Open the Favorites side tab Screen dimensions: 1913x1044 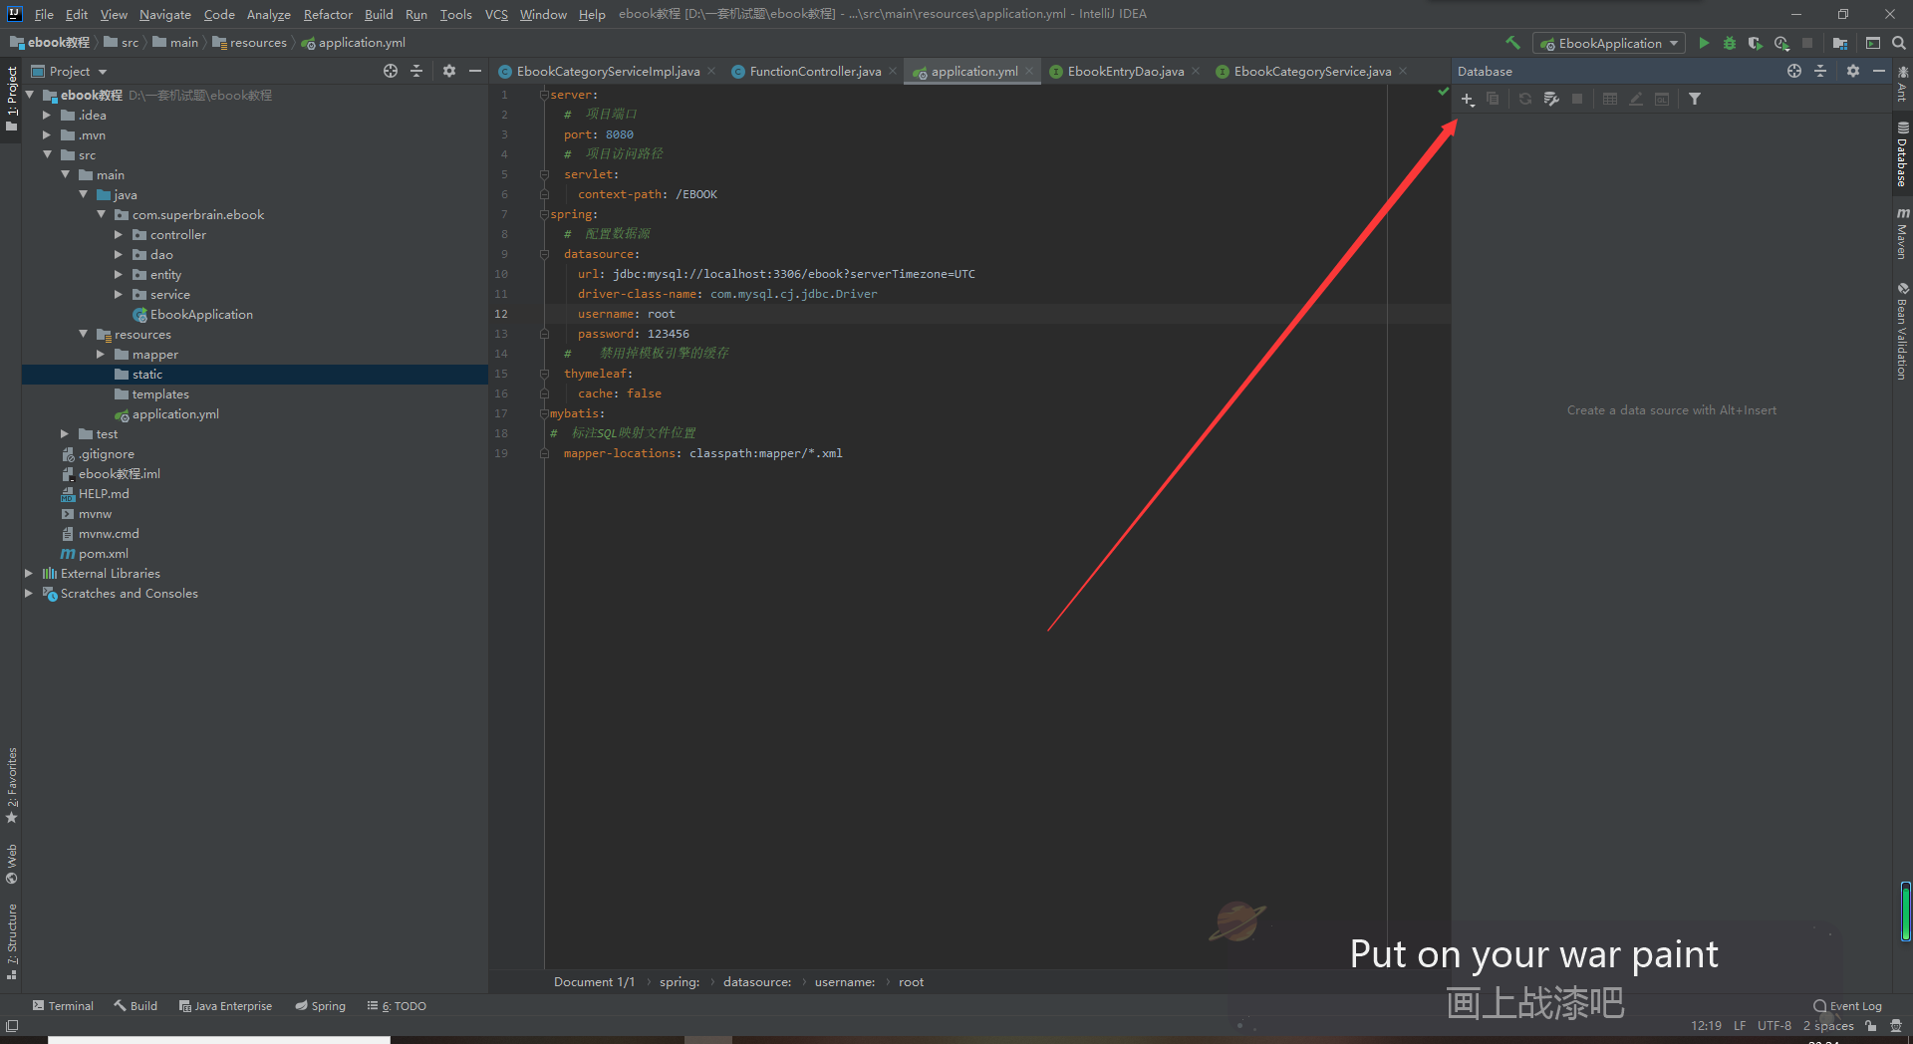click(x=12, y=786)
